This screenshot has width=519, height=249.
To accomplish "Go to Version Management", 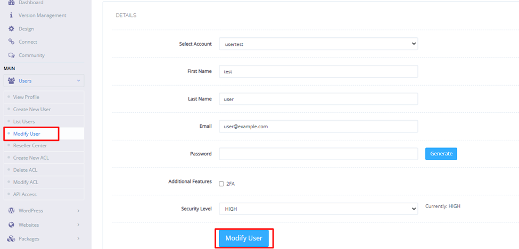I will (x=43, y=15).
